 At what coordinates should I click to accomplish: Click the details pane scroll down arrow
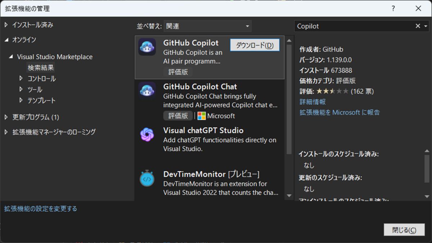pos(427,196)
